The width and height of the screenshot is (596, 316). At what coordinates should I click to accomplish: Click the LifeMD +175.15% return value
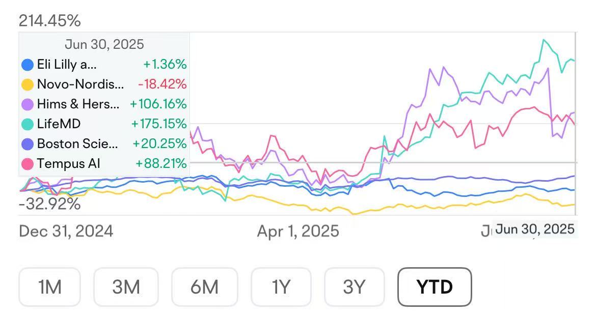tap(159, 124)
